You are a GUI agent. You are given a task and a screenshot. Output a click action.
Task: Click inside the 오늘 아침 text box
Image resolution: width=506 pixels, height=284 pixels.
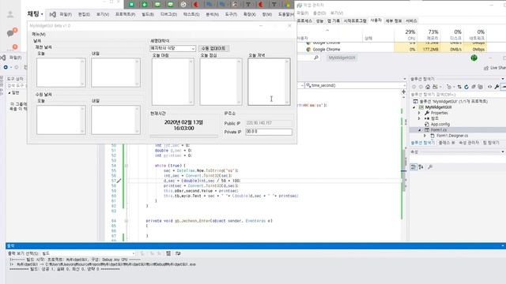pos(173,81)
